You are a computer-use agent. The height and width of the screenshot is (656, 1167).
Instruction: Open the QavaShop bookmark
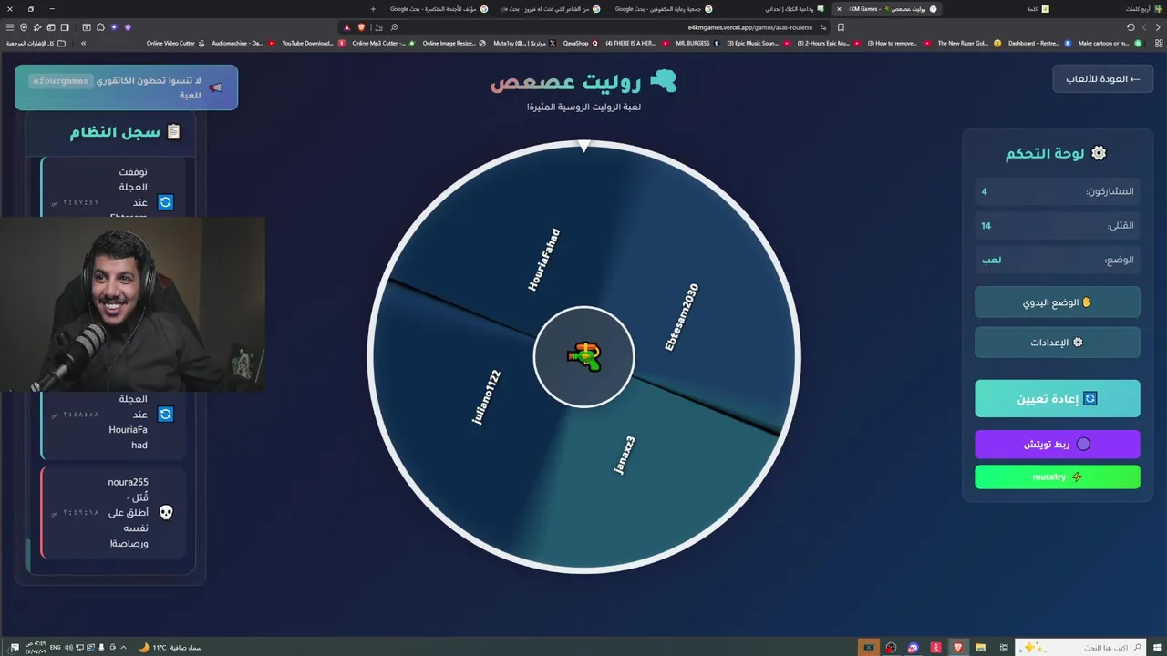pyautogui.click(x=581, y=43)
